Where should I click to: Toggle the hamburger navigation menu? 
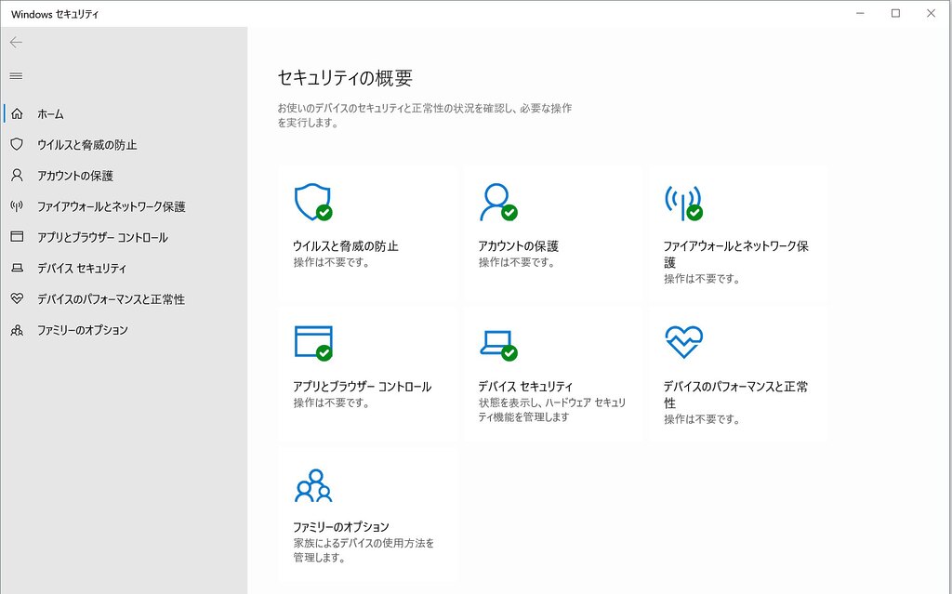tap(17, 76)
